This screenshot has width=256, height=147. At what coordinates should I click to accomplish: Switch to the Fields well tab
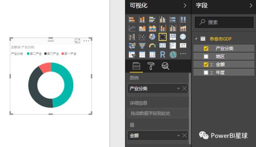click(x=136, y=66)
